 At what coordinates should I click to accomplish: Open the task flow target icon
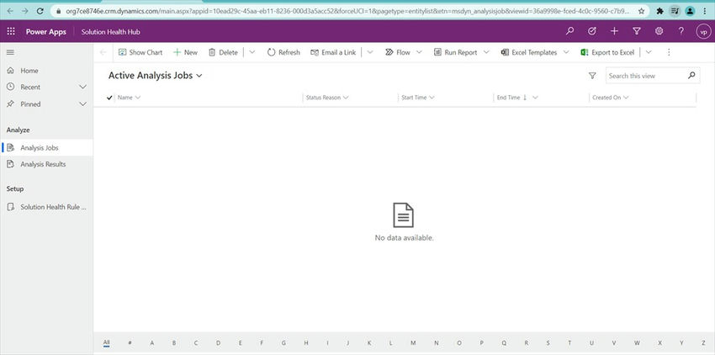tap(592, 31)
